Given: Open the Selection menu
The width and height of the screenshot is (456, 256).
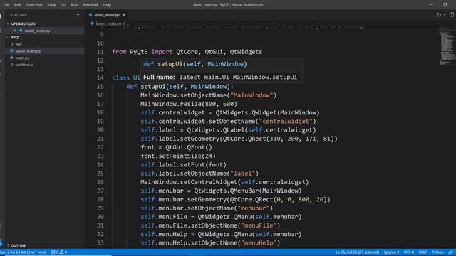Looking at the screenshot, I should 34,5.
